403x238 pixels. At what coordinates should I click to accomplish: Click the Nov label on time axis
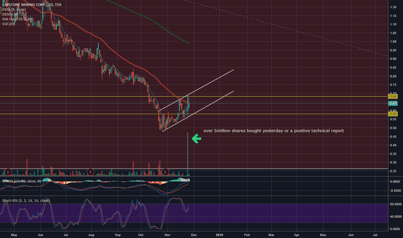[167, 235]
